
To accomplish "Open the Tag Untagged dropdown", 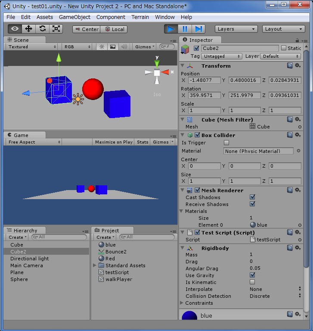I will click(222, 56).
